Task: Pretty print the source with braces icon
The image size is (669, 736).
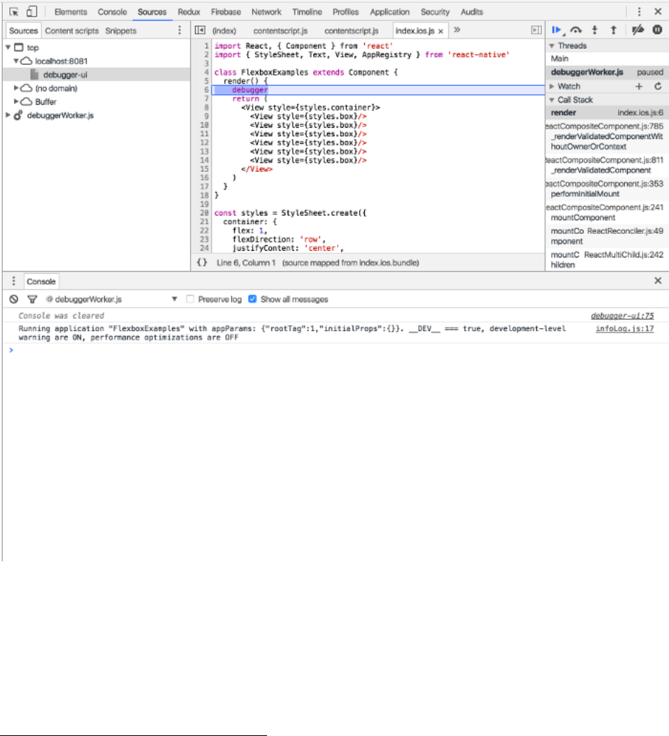Action: tap(202, 263)
